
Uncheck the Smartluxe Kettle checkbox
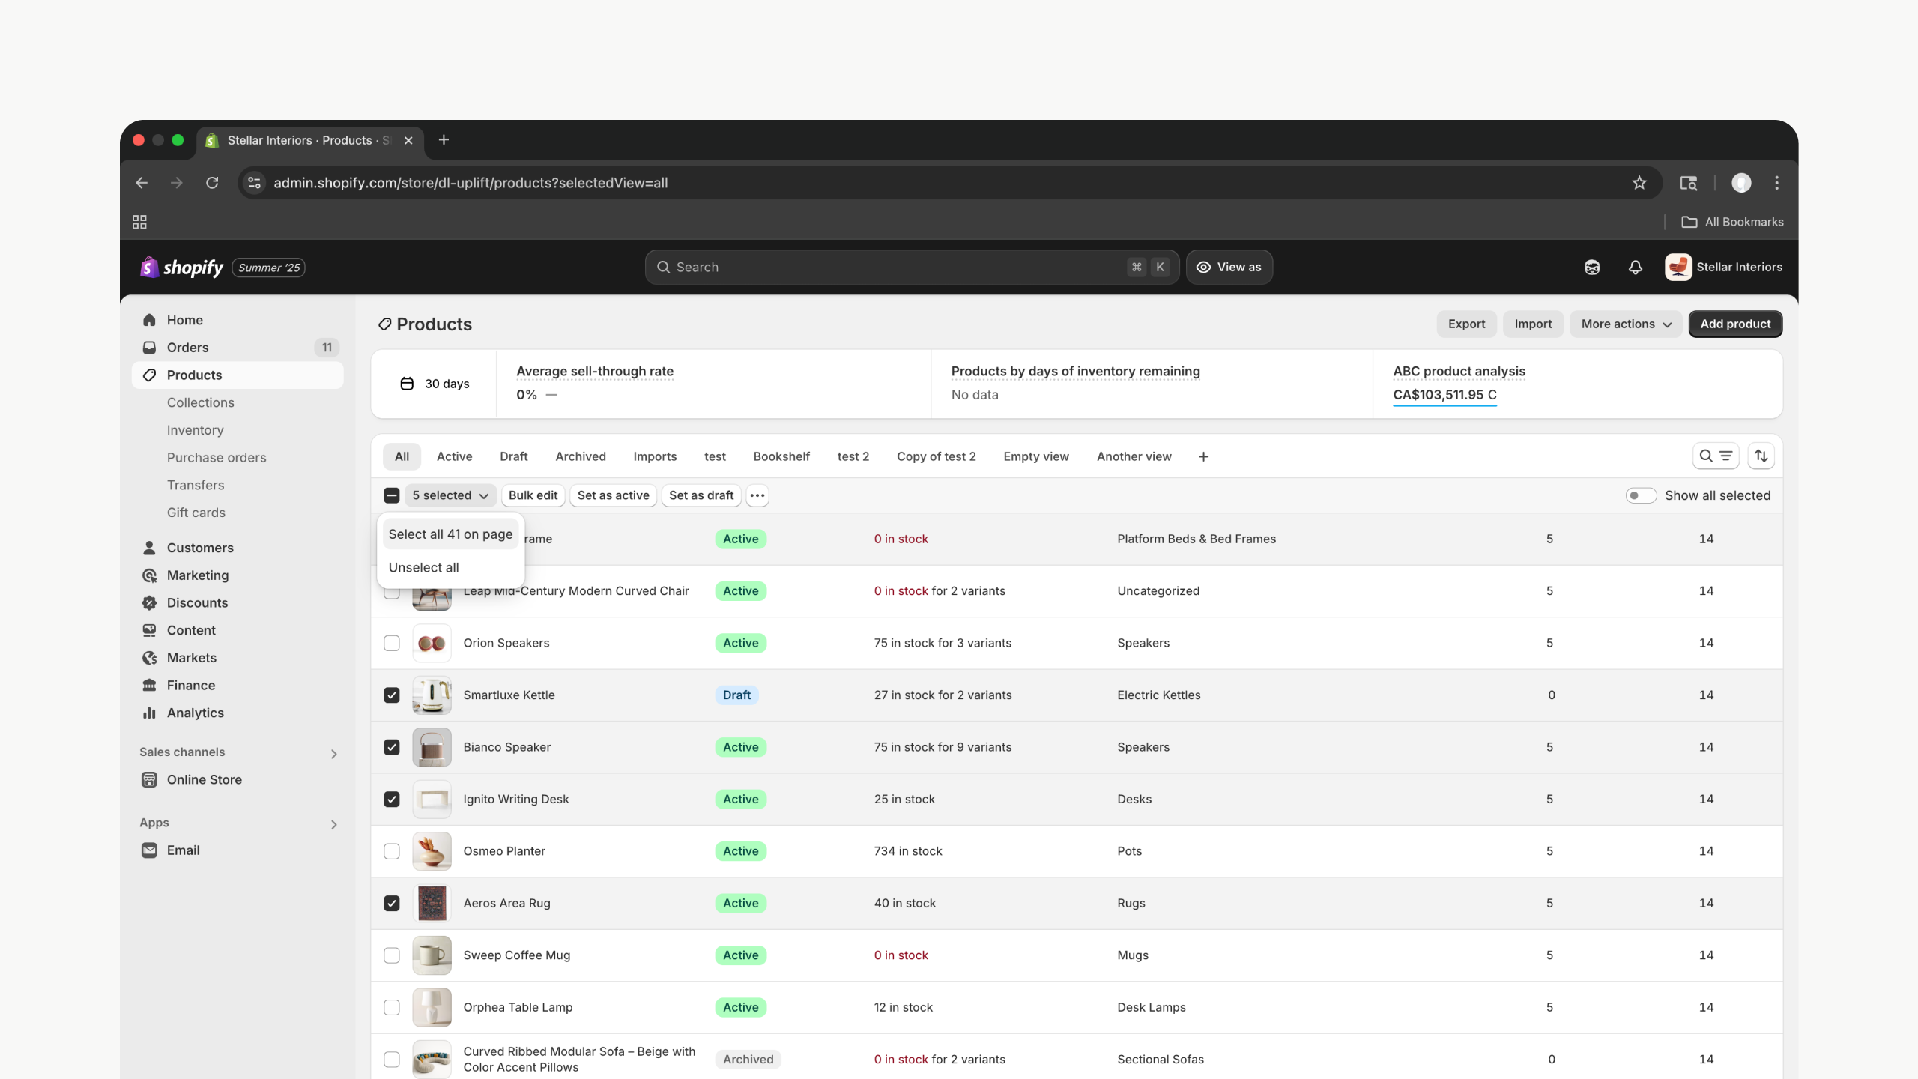point(392,695)
